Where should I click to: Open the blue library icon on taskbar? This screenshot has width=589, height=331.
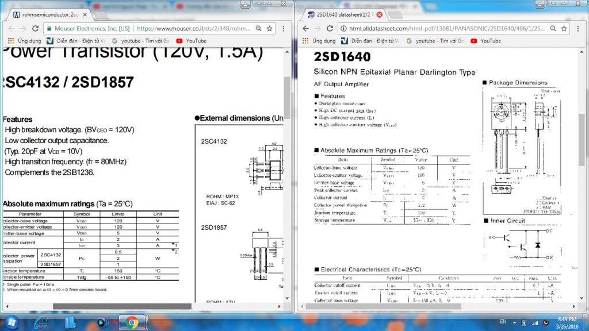[70, 322]
